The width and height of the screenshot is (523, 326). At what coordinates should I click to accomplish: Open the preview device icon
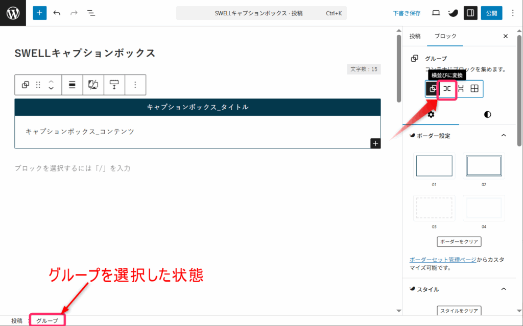pos(436,13)
